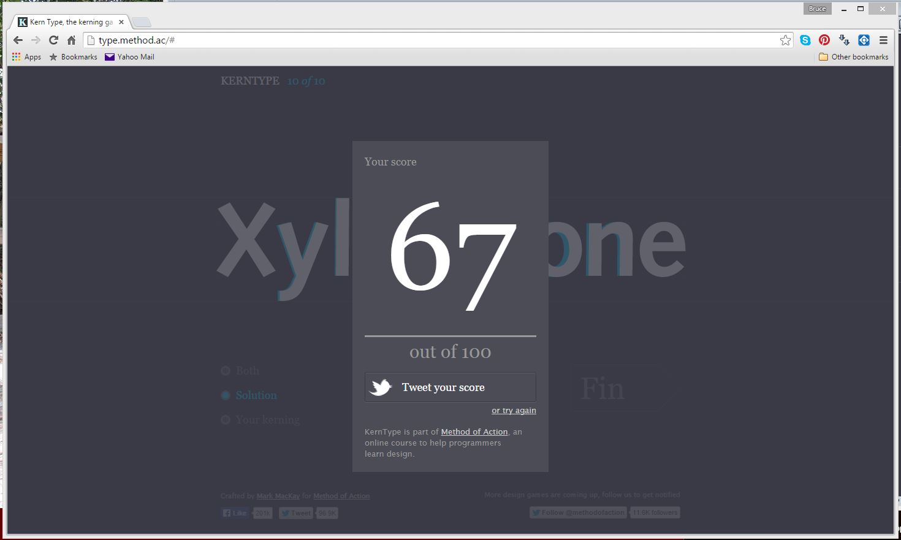The image size is (901, 540).
Task: Click the "or try again" link
Action: click(514, 411)
